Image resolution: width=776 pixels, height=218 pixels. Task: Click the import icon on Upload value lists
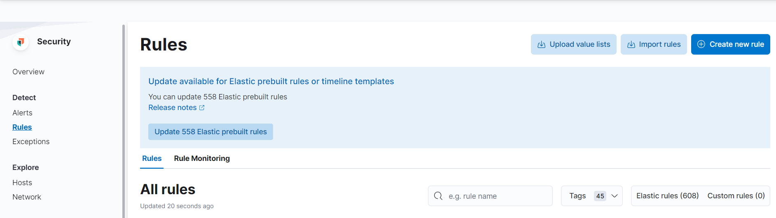tap(542, 44)
